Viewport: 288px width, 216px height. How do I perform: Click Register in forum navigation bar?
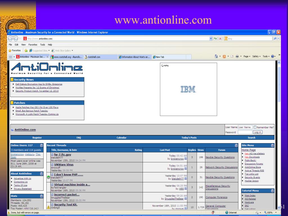pyautogui.click(x=37, y=138)
